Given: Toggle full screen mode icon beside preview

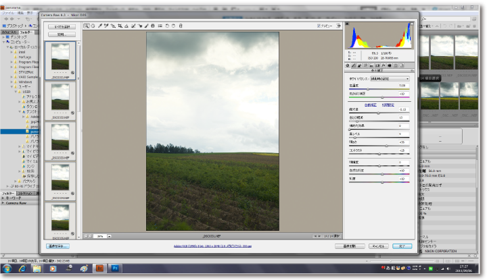Looking at the screenshot, I should point(340,26).
